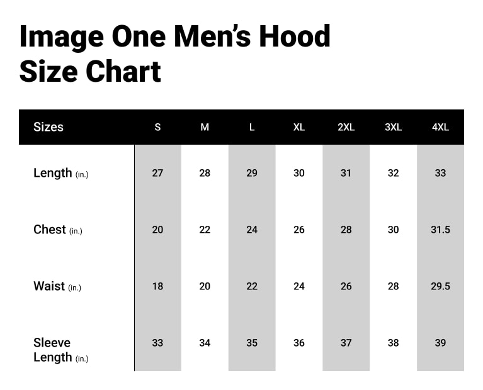The image size is (483, 390).
Task: Click the 2XL size column header
Action: click(x=346, y=127)
